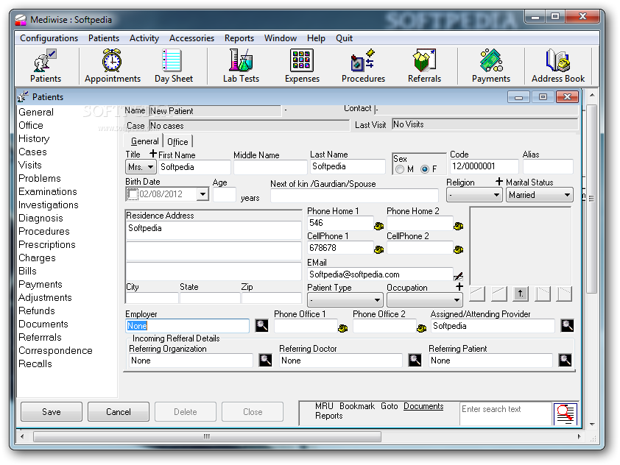The height and width of the screenshot is (465, 620).
Task: Open the Birth Date calendar dropdown
Action: coord(202,194)
